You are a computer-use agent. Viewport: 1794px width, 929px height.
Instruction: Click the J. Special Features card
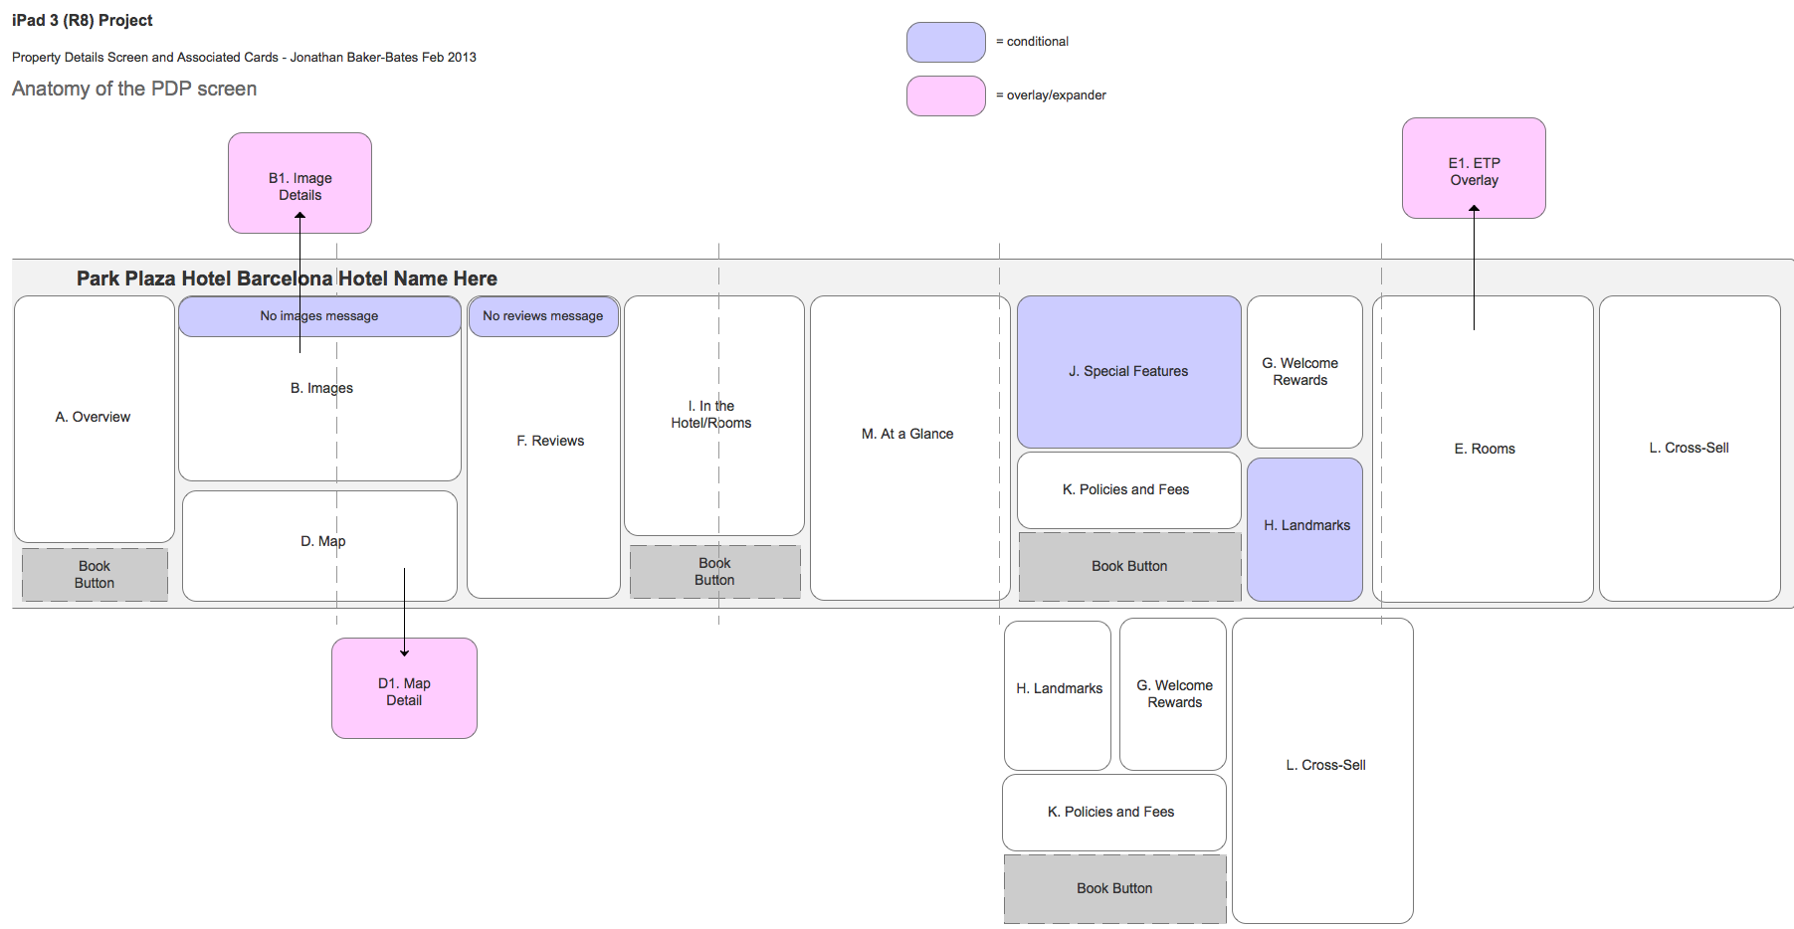tap(1128, 371)
